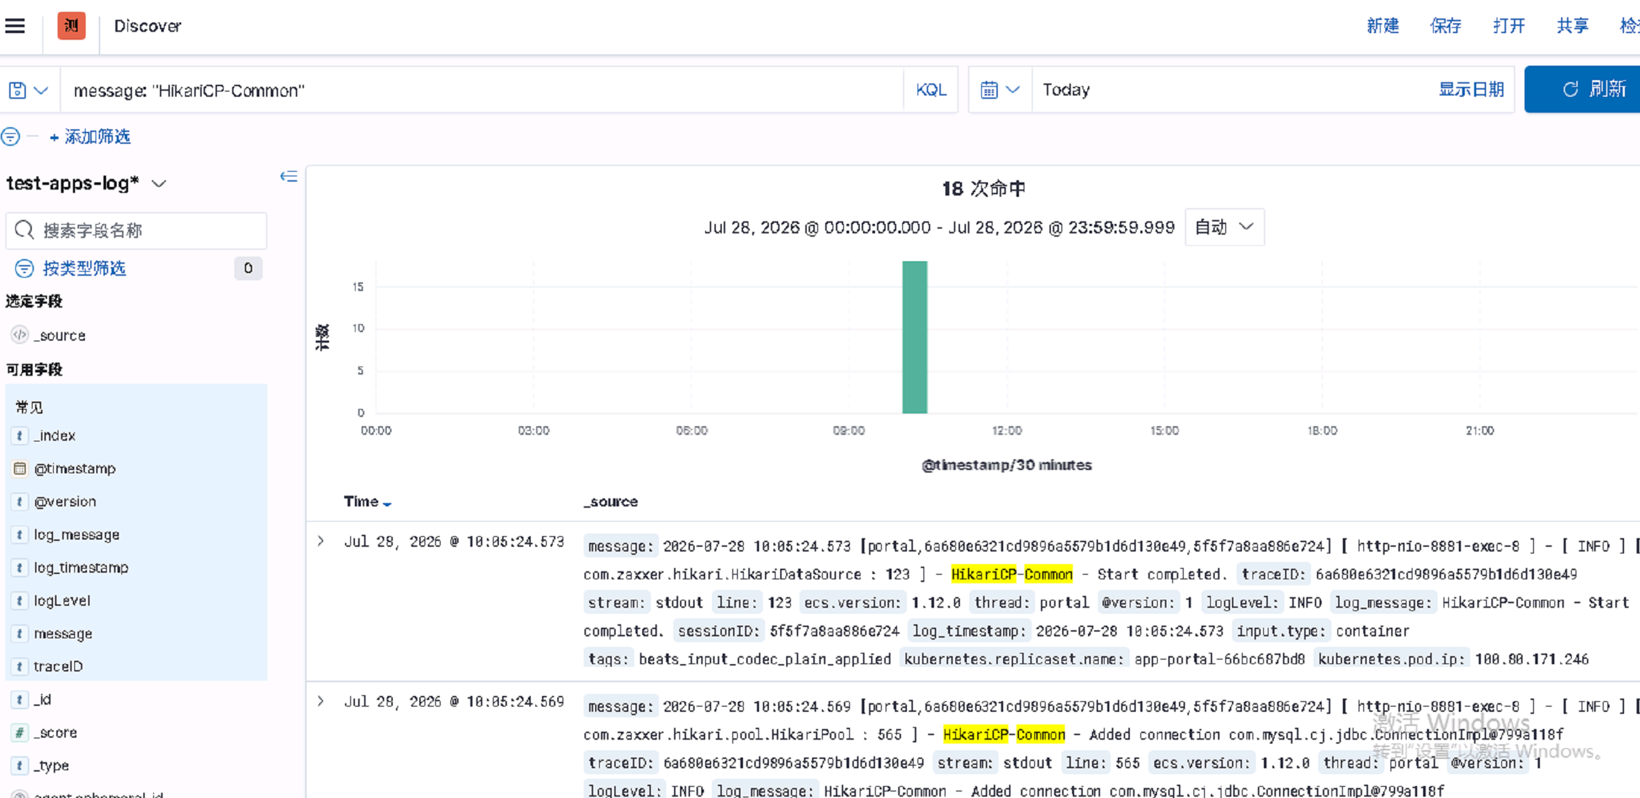Click the @version field type icon
Viewport: 1640px width, 798px height.
(20, 502)
